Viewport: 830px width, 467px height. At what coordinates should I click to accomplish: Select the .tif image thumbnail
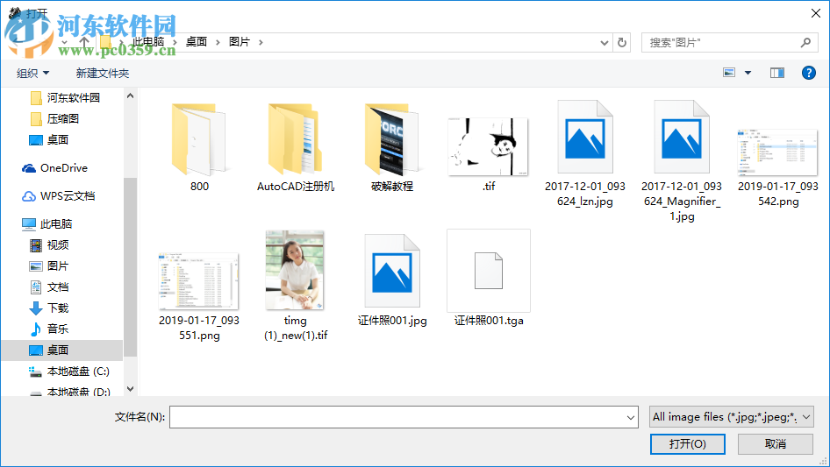(x=488, y=146)
